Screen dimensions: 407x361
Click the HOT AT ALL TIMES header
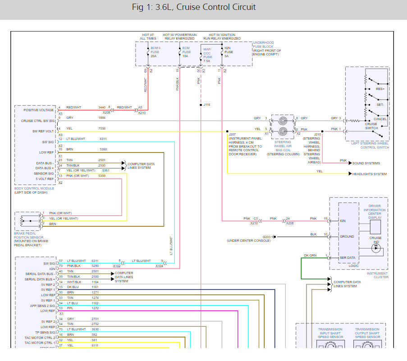click(148, 36)
